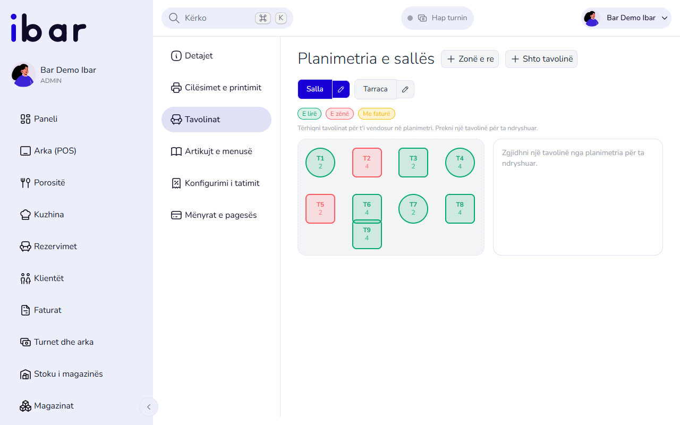
Task: Click the Magazinat boxes icon
Action: pyautogui.click(x=25, y=406)
